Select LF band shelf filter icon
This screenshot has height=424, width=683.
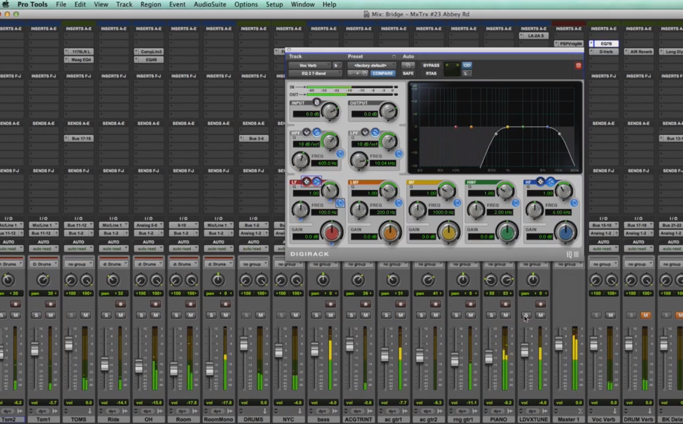(316, 181)
